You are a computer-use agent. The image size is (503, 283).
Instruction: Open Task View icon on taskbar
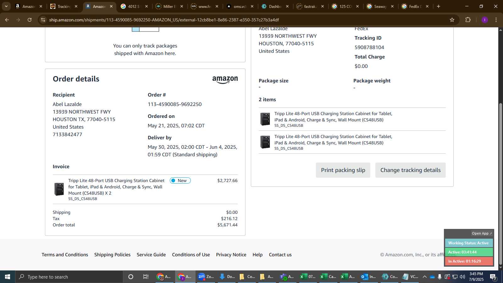click(x=146, y=277)
